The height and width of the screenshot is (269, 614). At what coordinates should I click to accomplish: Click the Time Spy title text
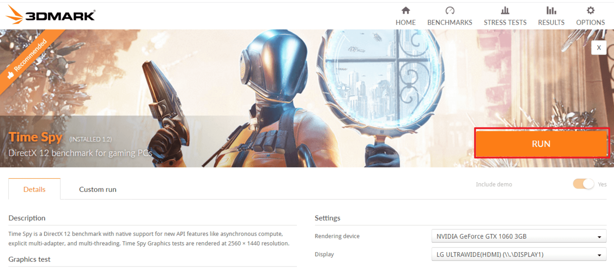(36, 137)
